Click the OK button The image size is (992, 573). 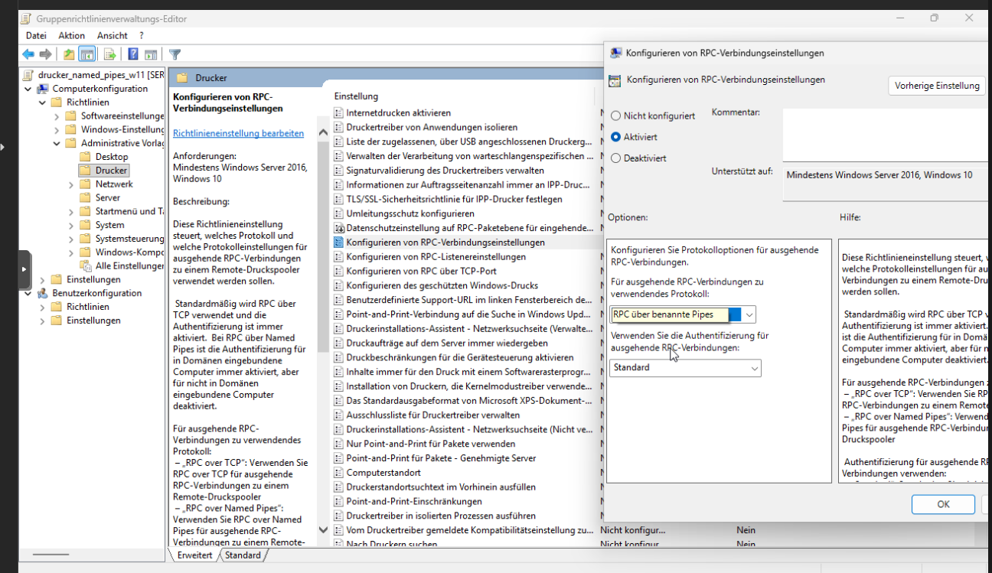click(943, 504)
